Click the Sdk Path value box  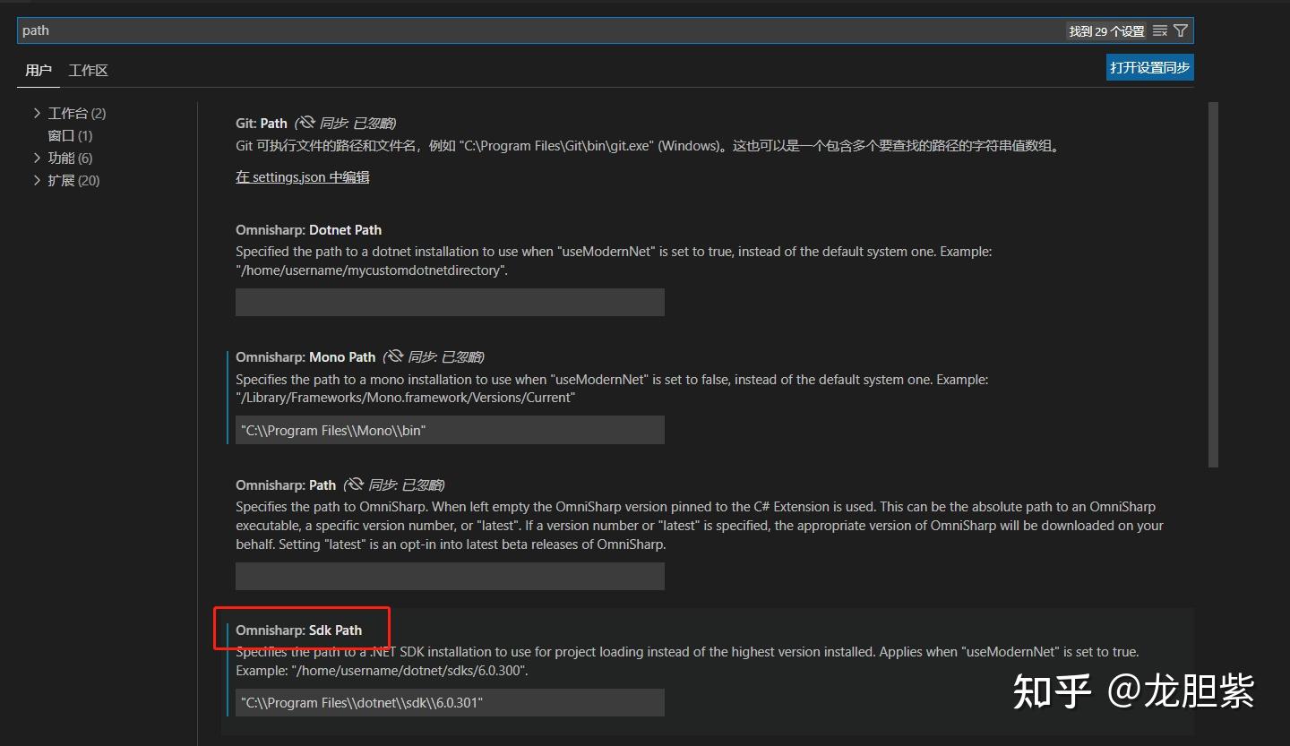[x=448, y=702]
